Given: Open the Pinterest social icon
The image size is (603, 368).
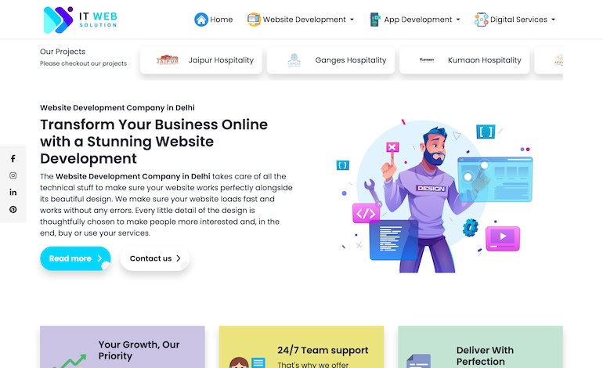Looking at the screenshot, I should [x=13, y=209].
